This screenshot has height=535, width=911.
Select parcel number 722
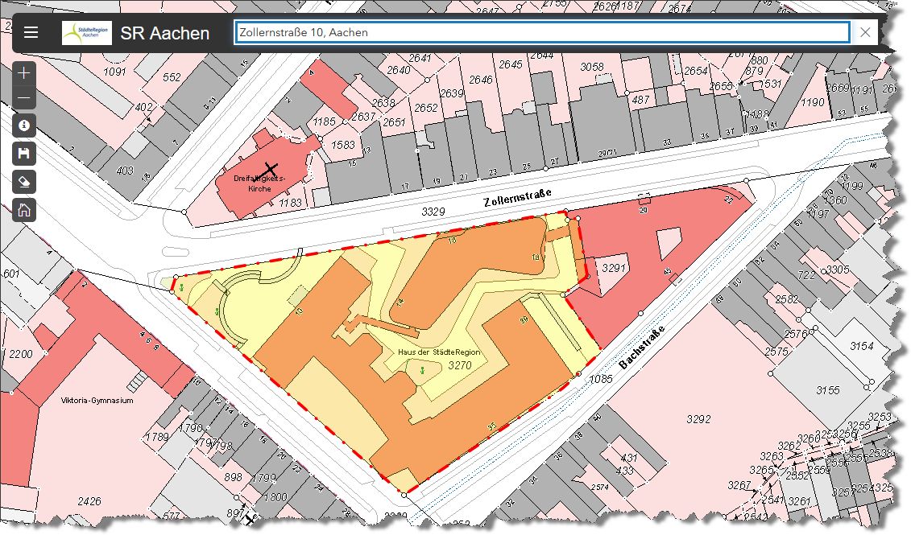[x=806, y=275]
